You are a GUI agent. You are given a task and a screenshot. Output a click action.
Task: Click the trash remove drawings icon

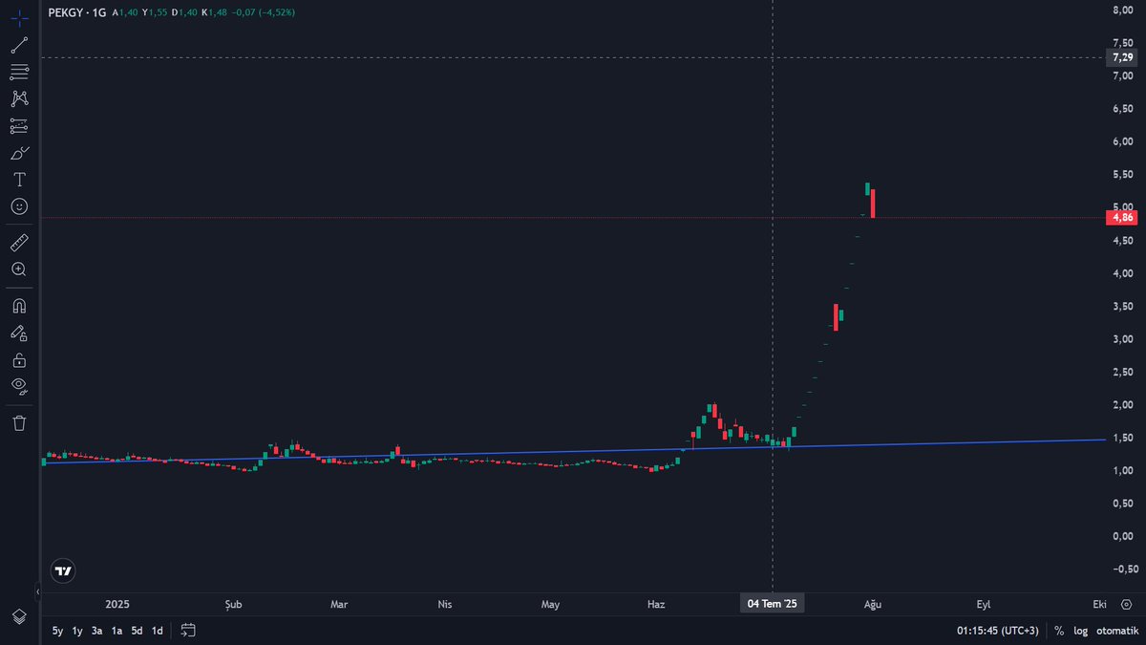pos(19,422)
